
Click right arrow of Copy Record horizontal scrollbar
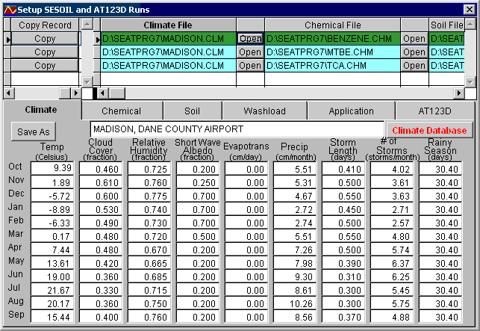coord(75,93)
